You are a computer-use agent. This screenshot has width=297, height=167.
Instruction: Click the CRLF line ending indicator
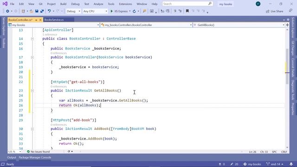[284, 152]
